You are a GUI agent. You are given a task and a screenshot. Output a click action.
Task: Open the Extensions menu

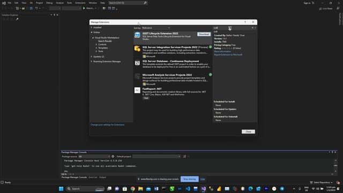80,3
